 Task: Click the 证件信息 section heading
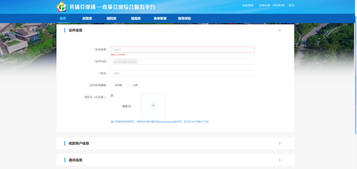click(x=76, y=30)
